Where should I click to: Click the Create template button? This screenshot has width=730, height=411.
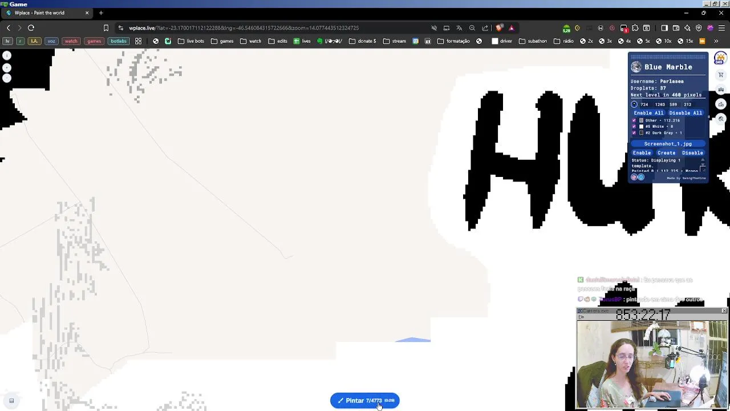(x=666, y=153)
